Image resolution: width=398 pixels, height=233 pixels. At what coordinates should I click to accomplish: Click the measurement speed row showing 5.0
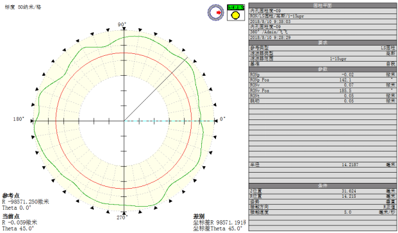tap(322, 212)
